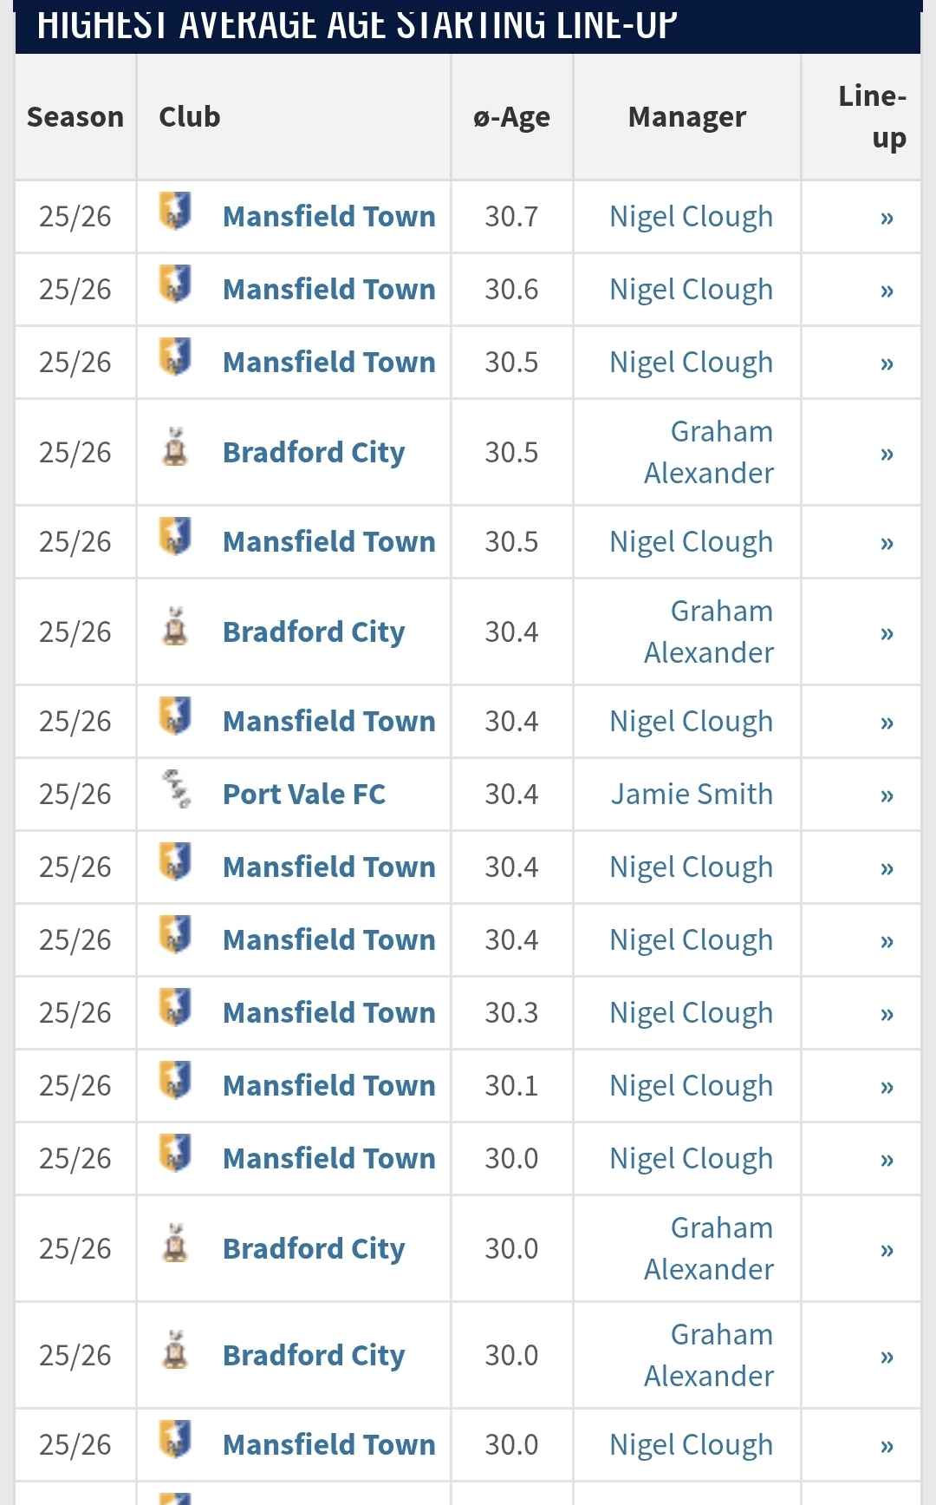Image resolution: width=936 pixels, height=1505 pixels.
Task: Open manager Jamie Smith's profile link
Action: pos(692,795)
